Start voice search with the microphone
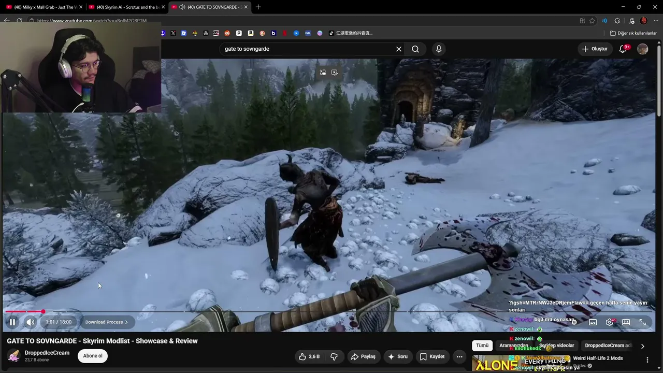The height and width of the screenshot is (373, 663). point(439,49)
